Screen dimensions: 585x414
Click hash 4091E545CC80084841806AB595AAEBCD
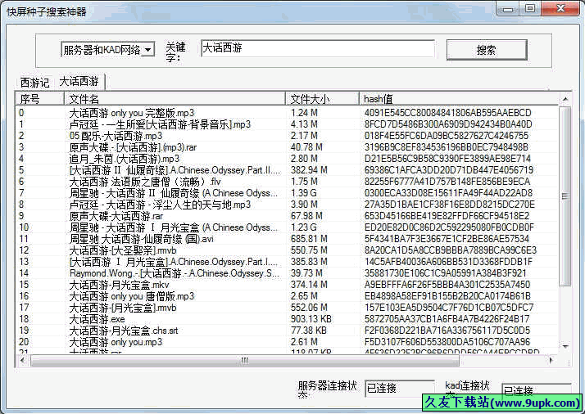pos(447,113)
